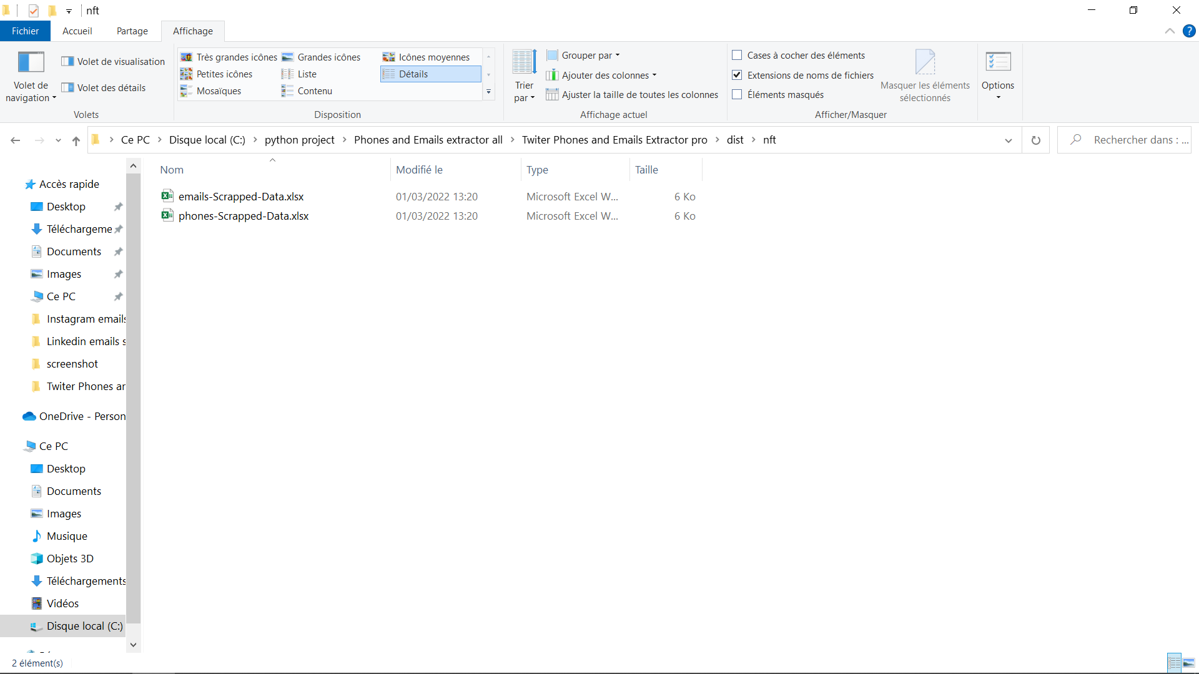Expand address bar history dropdown chevron
Viewport: 1199px width, 674px height.
pos(1008,140)
